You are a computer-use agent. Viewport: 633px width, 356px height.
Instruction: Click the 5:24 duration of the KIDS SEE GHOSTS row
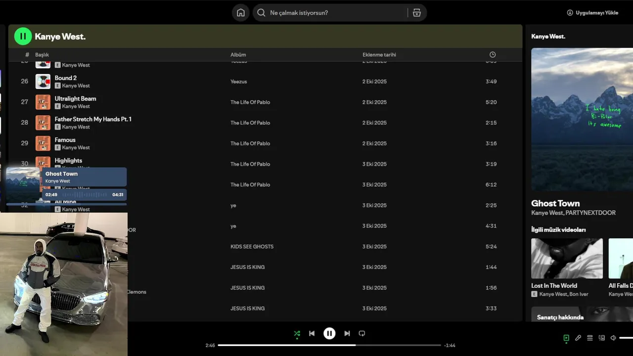click(x=491, y=247)
